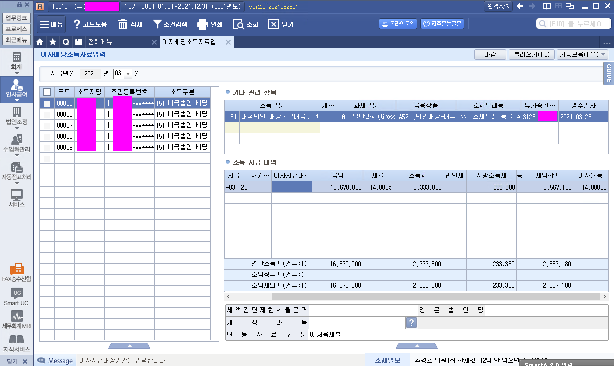Viewport: 614px width, 366px height.
Task: Open 세무회계 MRI
Action: click(x=17, y=320)
